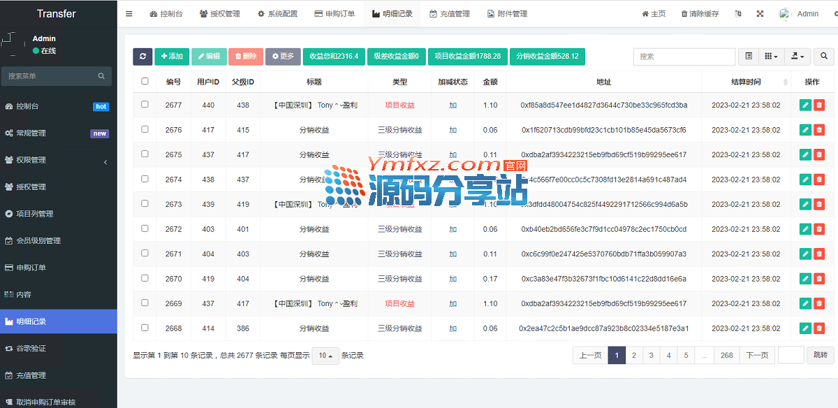838x408 pixels.
Task: Open 会员级别管理 in the sidebar
Action: [x=38, y=240]
